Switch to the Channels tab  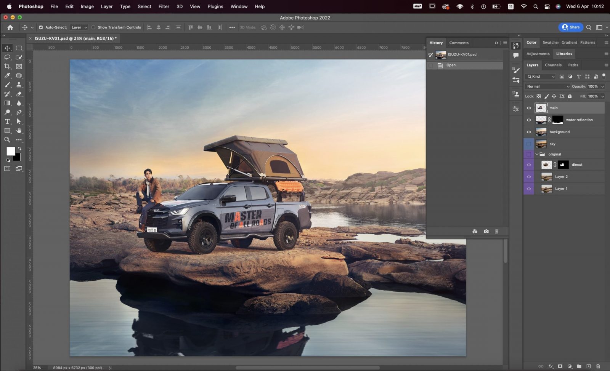(x=553, y=65)
